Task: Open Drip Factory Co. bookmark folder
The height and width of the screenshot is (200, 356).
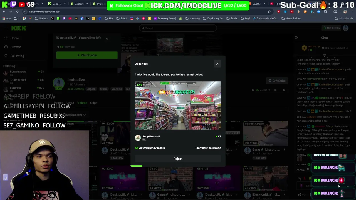Action: pos(213,19)
